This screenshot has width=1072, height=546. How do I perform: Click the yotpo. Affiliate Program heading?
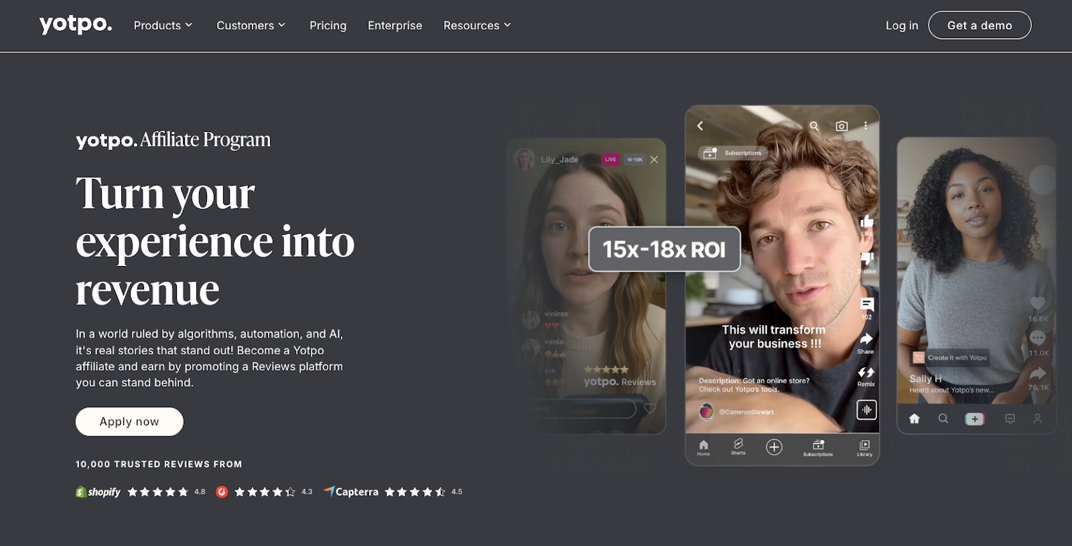pos(174,139)
